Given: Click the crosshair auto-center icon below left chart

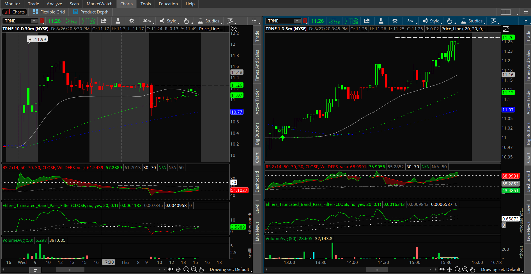Looking at the screenshot, I should 178,269.
